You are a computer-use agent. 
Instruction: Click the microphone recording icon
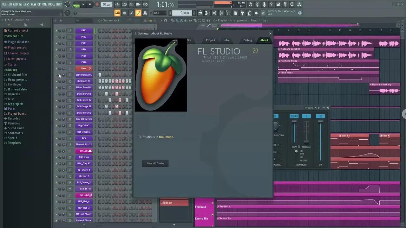pos(264,4)
